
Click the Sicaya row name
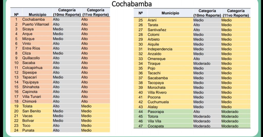coord(28,29)
